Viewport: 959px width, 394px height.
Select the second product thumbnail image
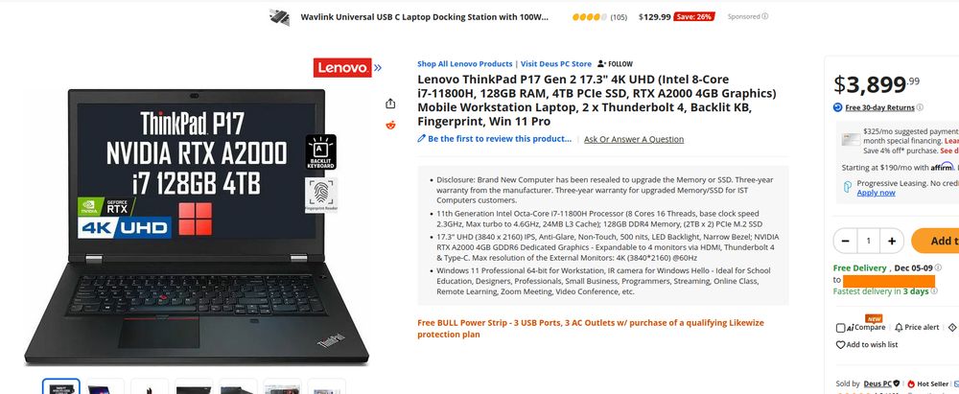pyautogui.click(x=105, y=386)
